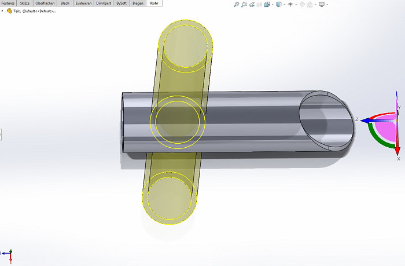Image resolution: width=405 pixels, height=266 pixels.
Task: Expand the Teil1 tree node arrow
Action: point(2,11)
